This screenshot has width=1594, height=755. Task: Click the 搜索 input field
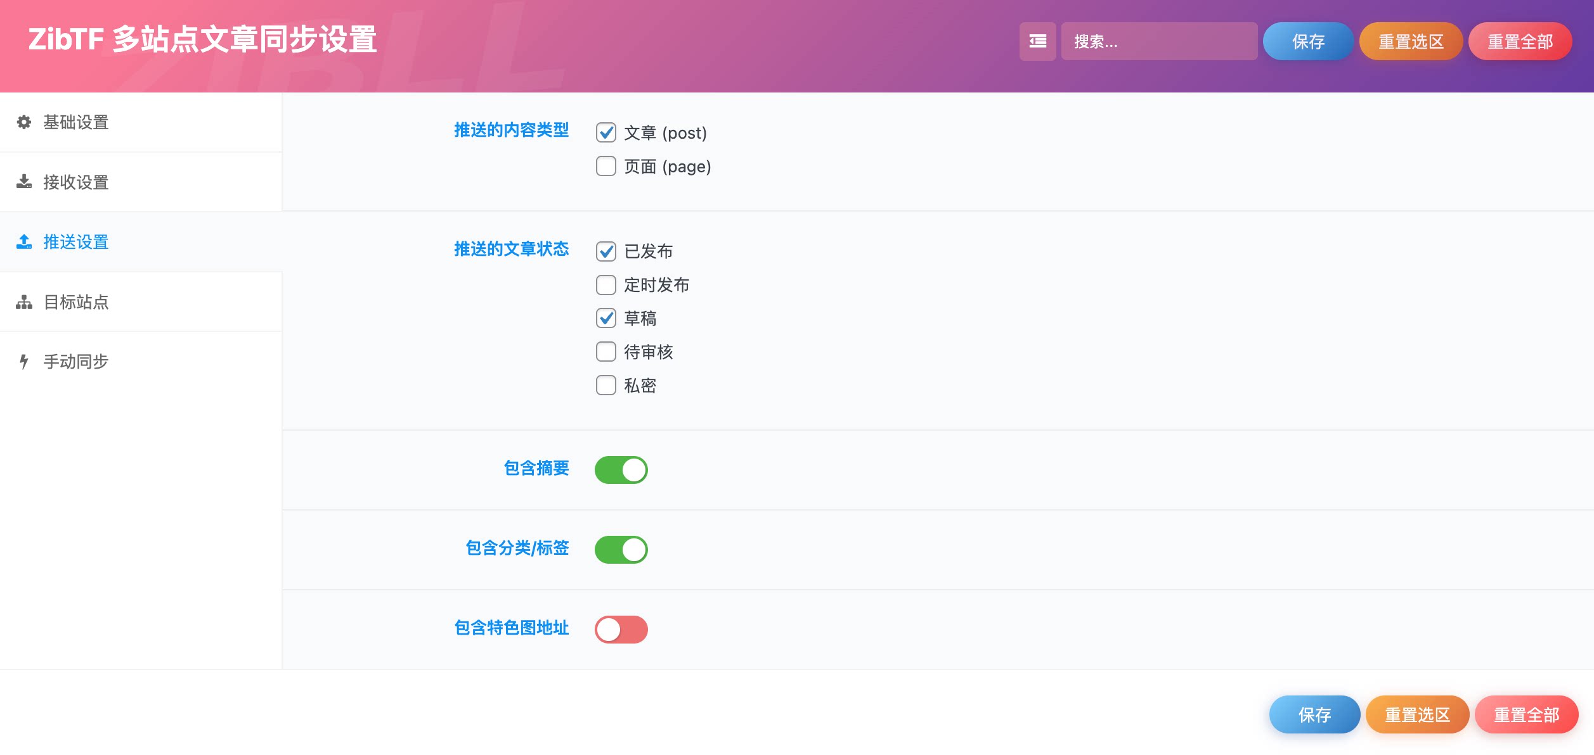pos(1160,41)
